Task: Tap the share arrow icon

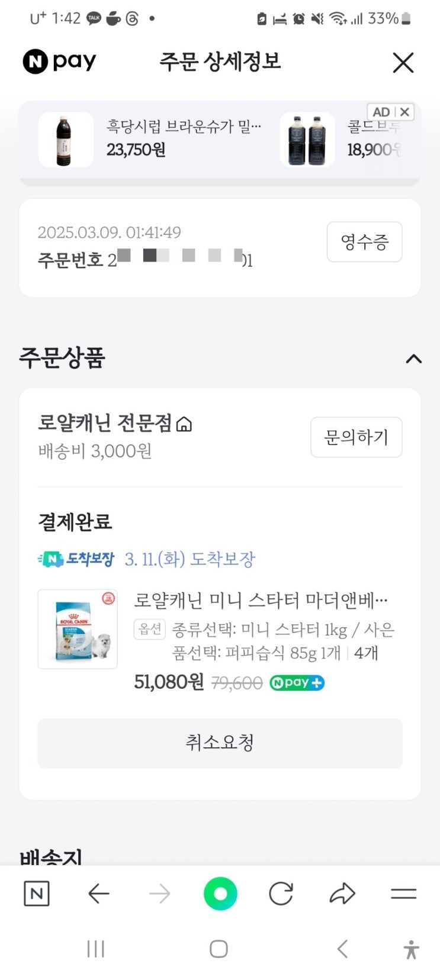Action: click(x=342, y=894)
